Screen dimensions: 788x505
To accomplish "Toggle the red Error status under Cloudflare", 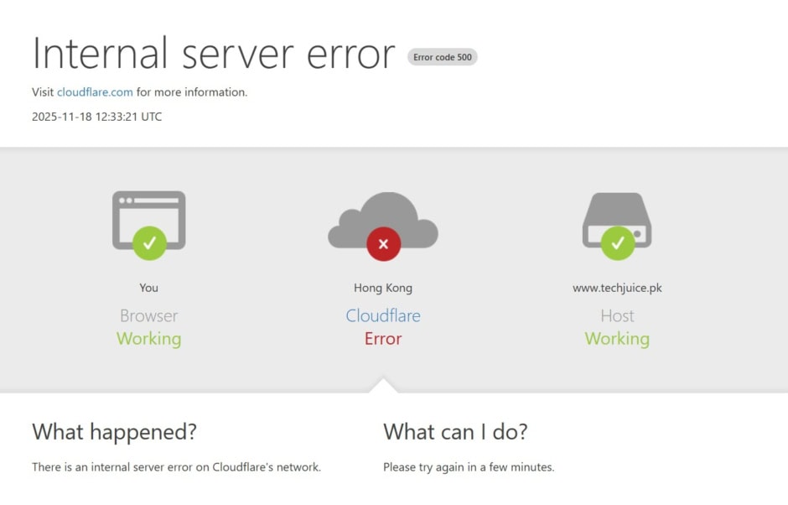I will [383, 338].
